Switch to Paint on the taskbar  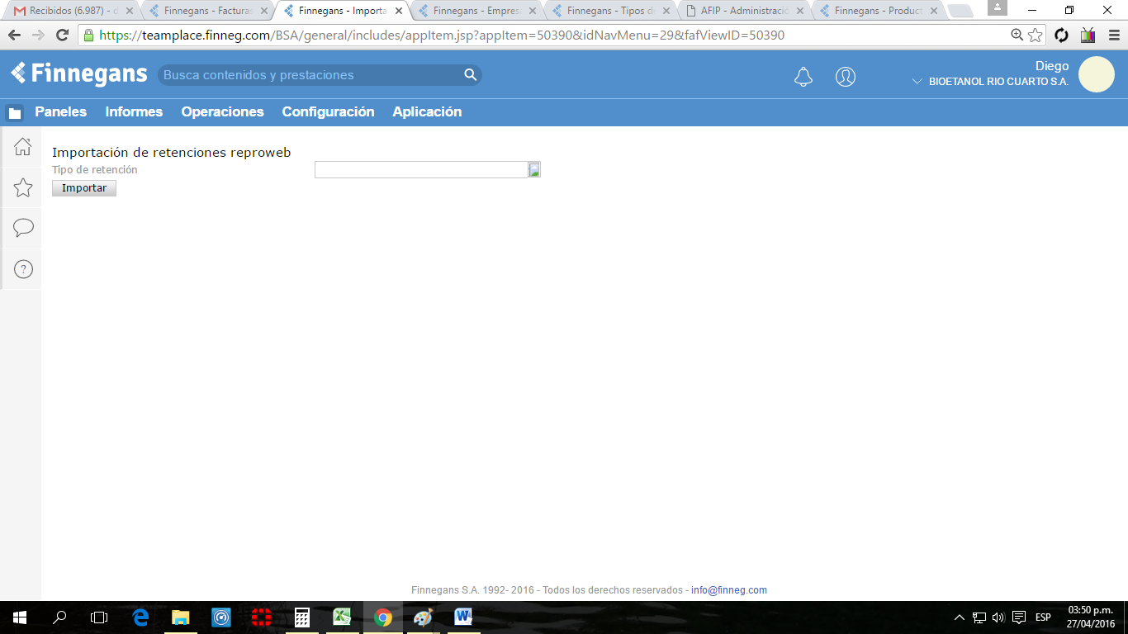(423, 617)
